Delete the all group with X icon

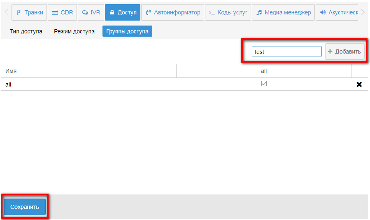click(359, 84)
